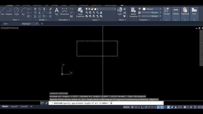The image size is (203, 114).
Task: Switch to the Start tab
Action: coord(6,24)
